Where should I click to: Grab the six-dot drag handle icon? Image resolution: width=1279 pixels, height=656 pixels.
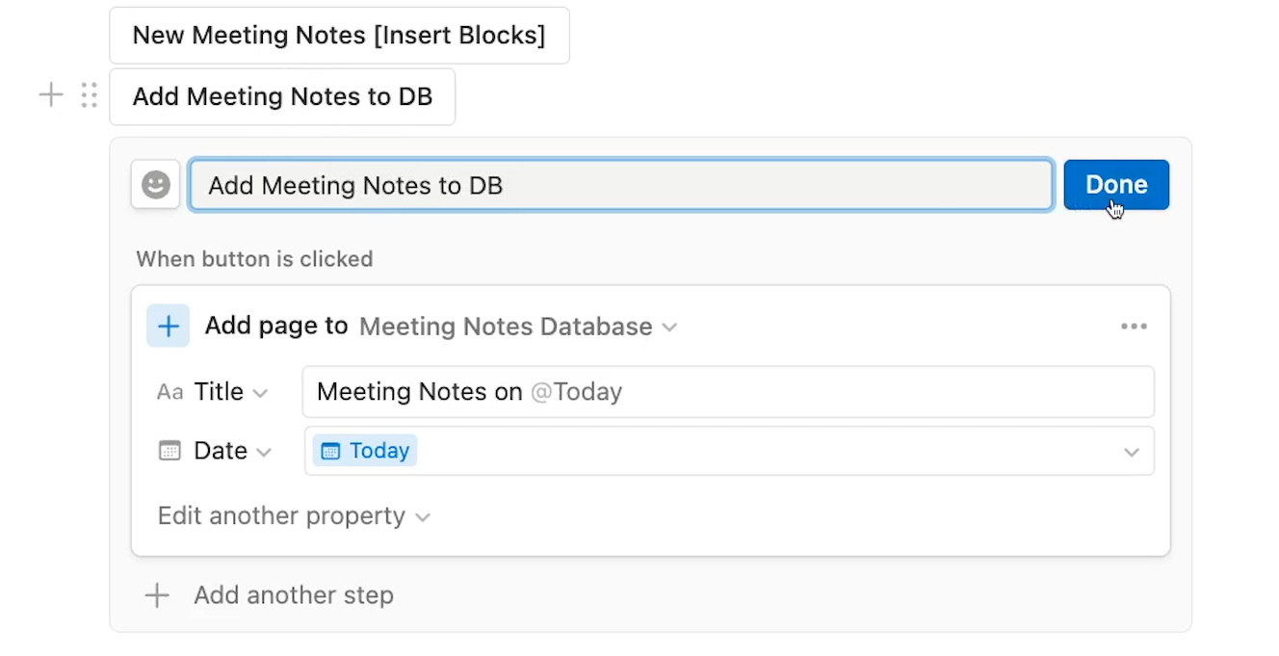point(89,95)
